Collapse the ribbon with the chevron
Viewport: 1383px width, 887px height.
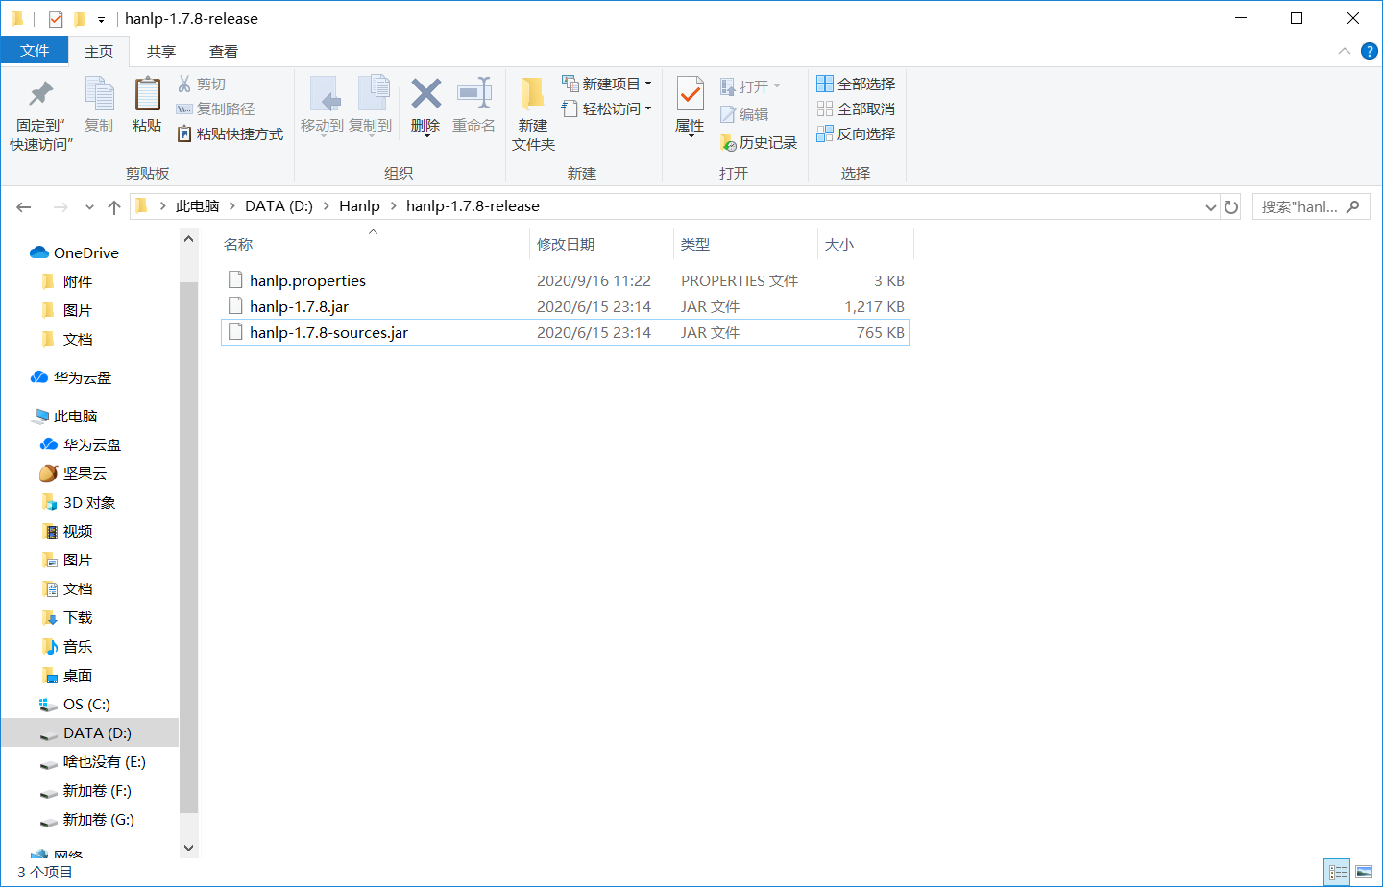(x=1345, y=51)
